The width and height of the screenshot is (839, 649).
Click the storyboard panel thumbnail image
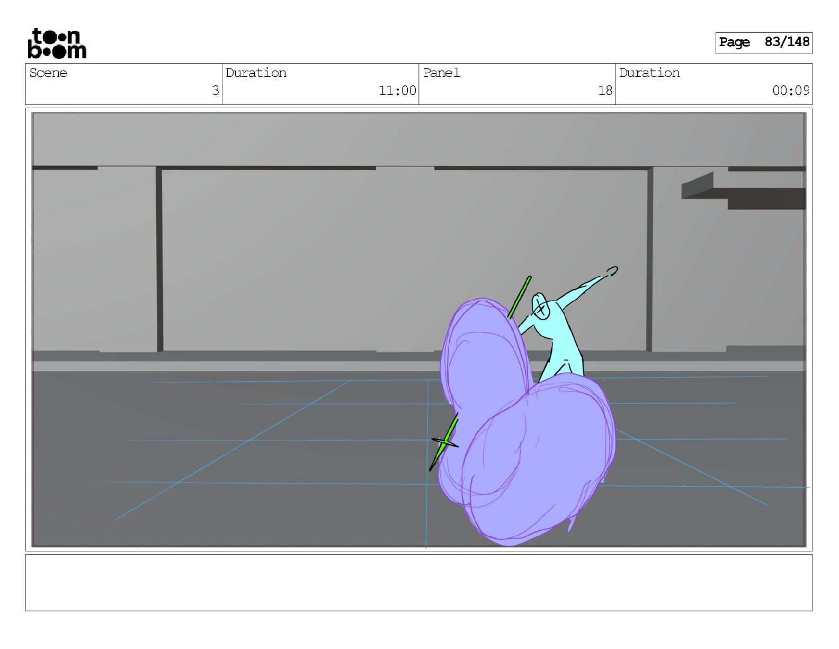tap(418, 329)
